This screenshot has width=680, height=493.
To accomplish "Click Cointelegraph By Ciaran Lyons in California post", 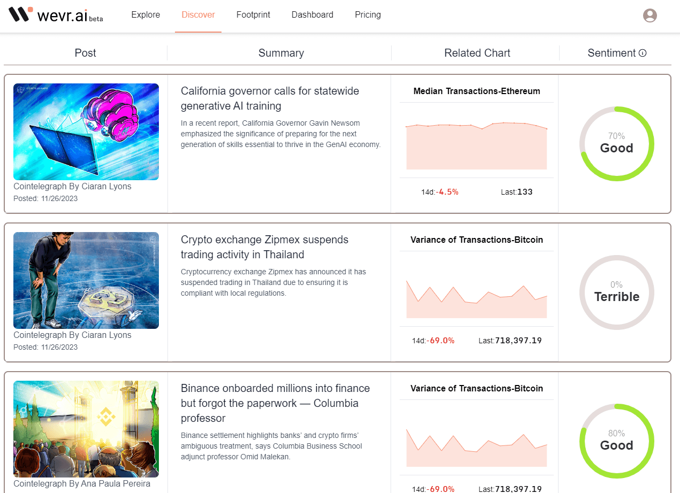I will pyautogui.click(x=72, y=187).
